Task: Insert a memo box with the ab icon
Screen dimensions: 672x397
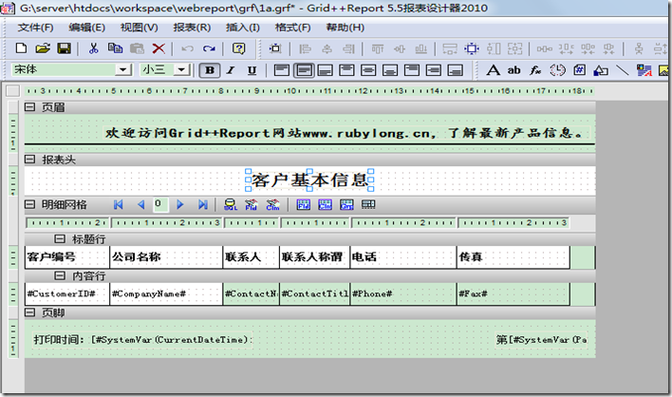Action: click(x=513, y=70)
